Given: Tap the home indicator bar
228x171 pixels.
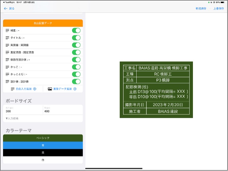Looking at the screenshot, I should tap(114, 168).
